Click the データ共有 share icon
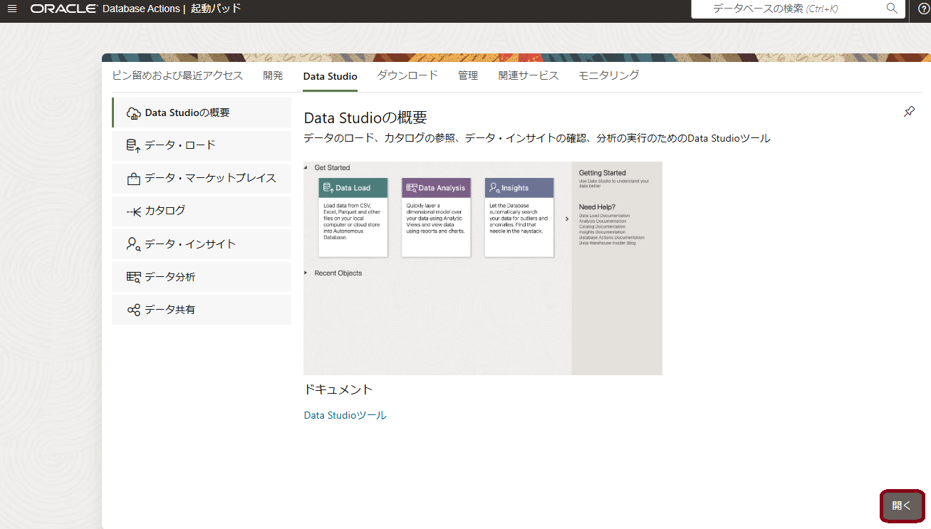 click(x=133, y=310)
